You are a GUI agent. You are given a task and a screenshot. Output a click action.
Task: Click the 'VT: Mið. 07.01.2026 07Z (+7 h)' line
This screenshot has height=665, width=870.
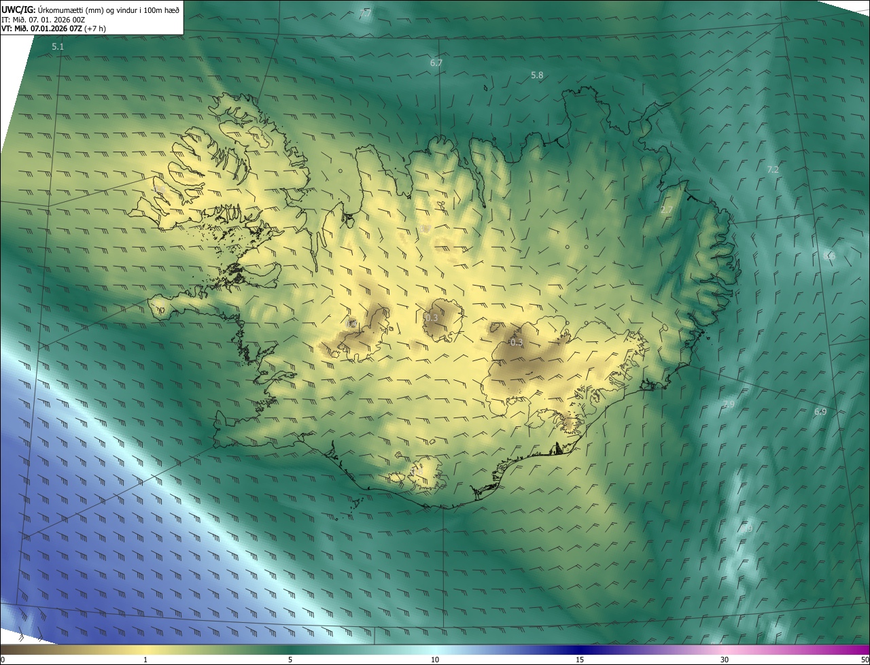[54, 29]
